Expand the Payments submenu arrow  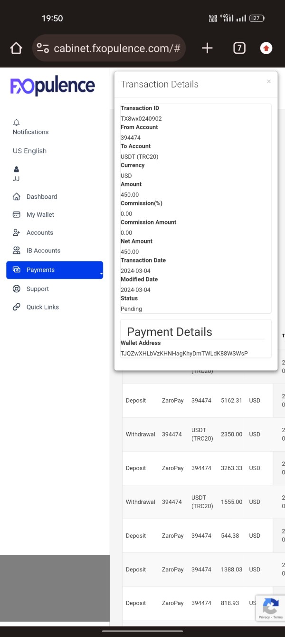point(101,274)
